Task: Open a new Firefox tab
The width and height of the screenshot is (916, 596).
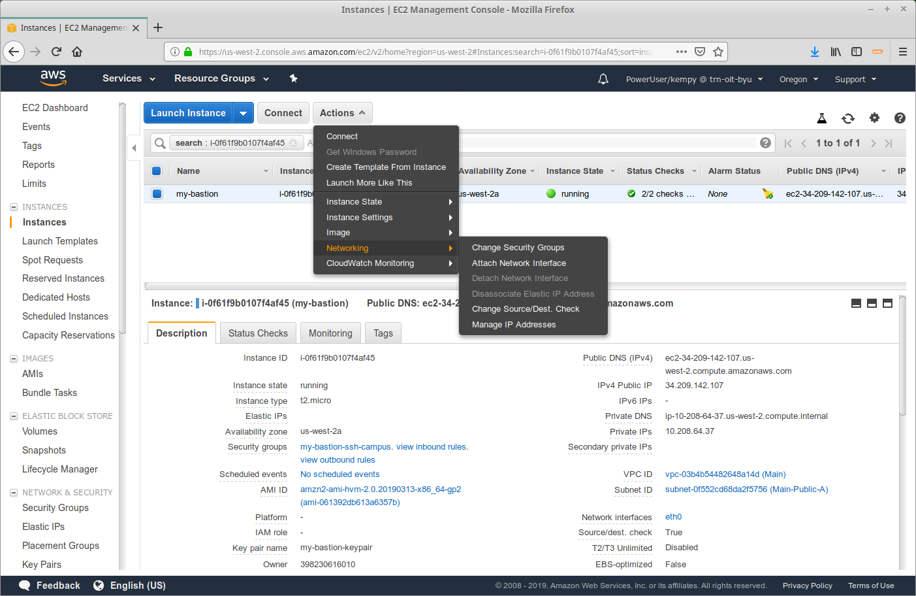Action: point(158,27)
